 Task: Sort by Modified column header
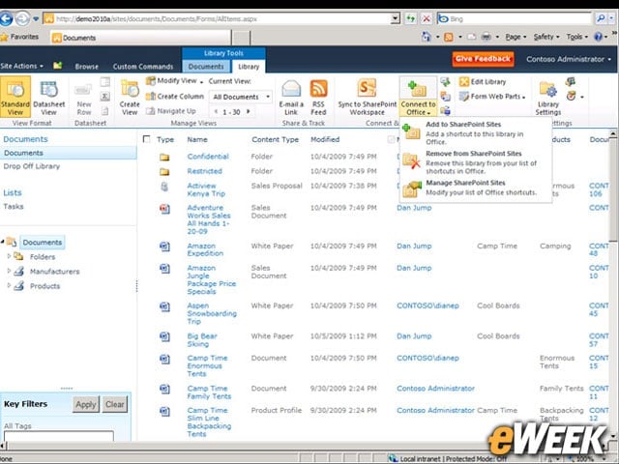pyautogui.click(x=325, y=139)
